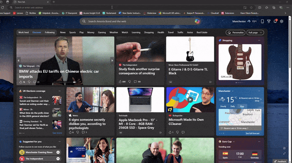Open the red guitar shopping thumbnail
Screen dimensions: 292x163
[x=240, y=62]
